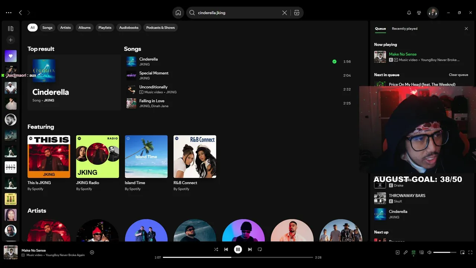Image resolution: width=476 pixels, height=268 pixels.
Task: Open the JKING link under Special Moment
Action: [144, 78]
